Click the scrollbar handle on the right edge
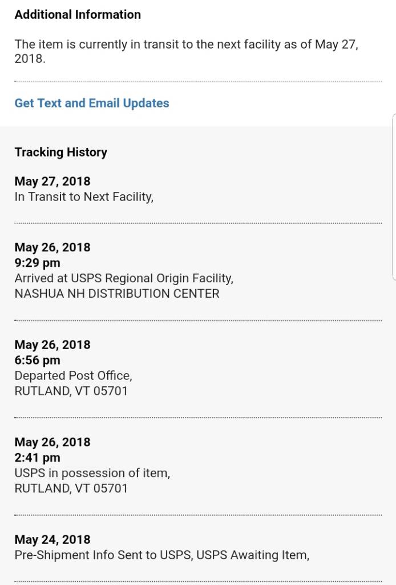This screenshot has height=585, width=396. coord(393,197)
